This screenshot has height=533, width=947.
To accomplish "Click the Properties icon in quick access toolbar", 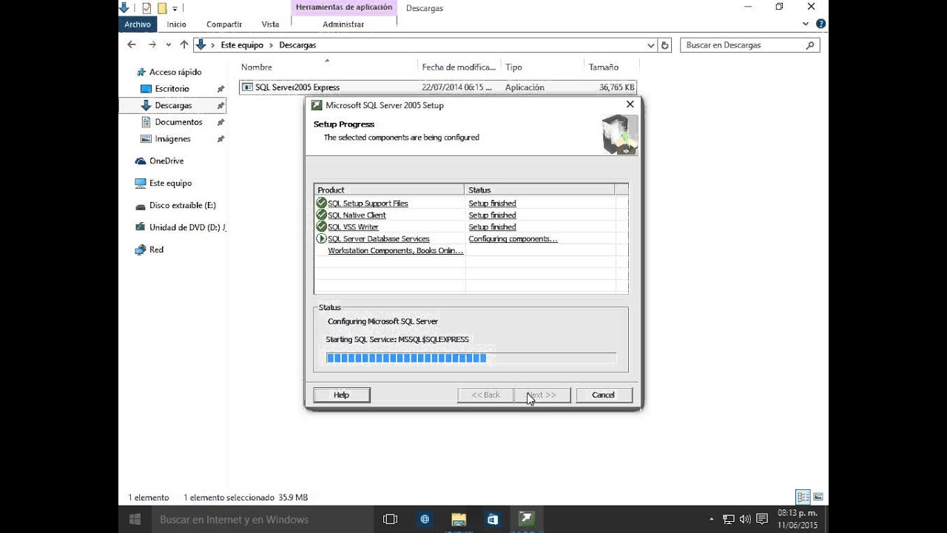I will pos(146,8).
